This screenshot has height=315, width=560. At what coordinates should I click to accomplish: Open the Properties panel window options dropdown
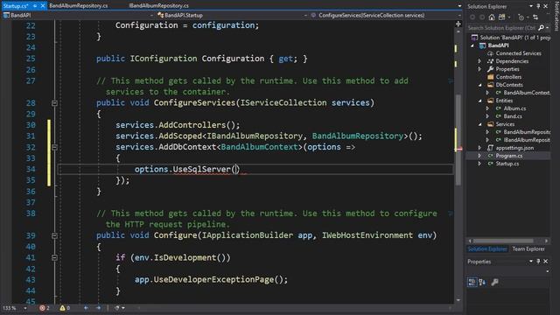(x=531, y=262)
